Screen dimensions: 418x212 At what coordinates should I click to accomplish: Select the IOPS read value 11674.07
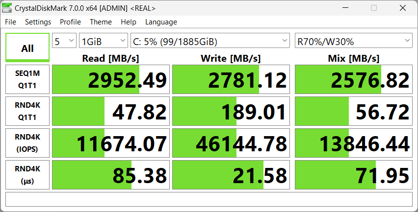pyautogui.click(x=110, y=143)
